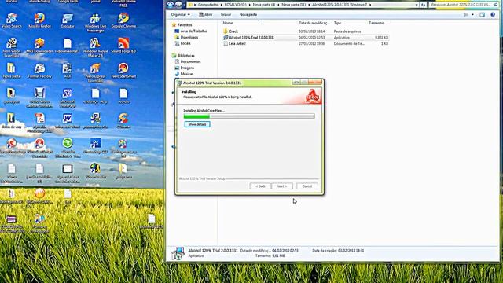Open the CCleaner desktop shortcut
The image size is (503, 283).
click(x=123, y=120)
